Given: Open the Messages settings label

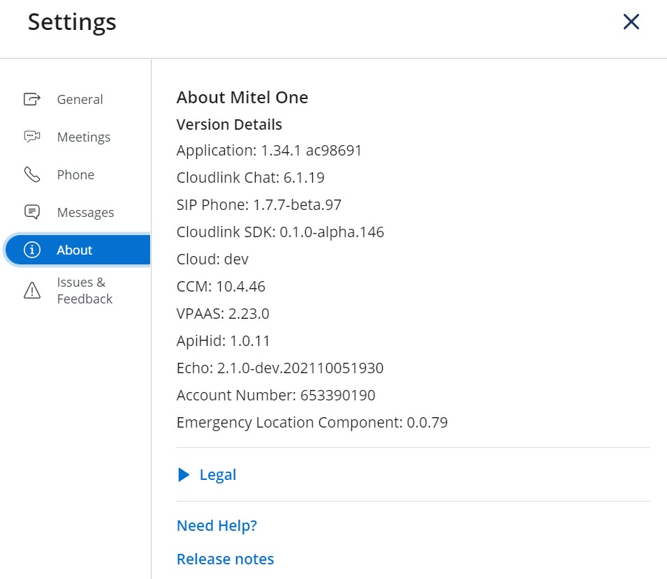Looking at the screenshot, I should click(85, 212).
